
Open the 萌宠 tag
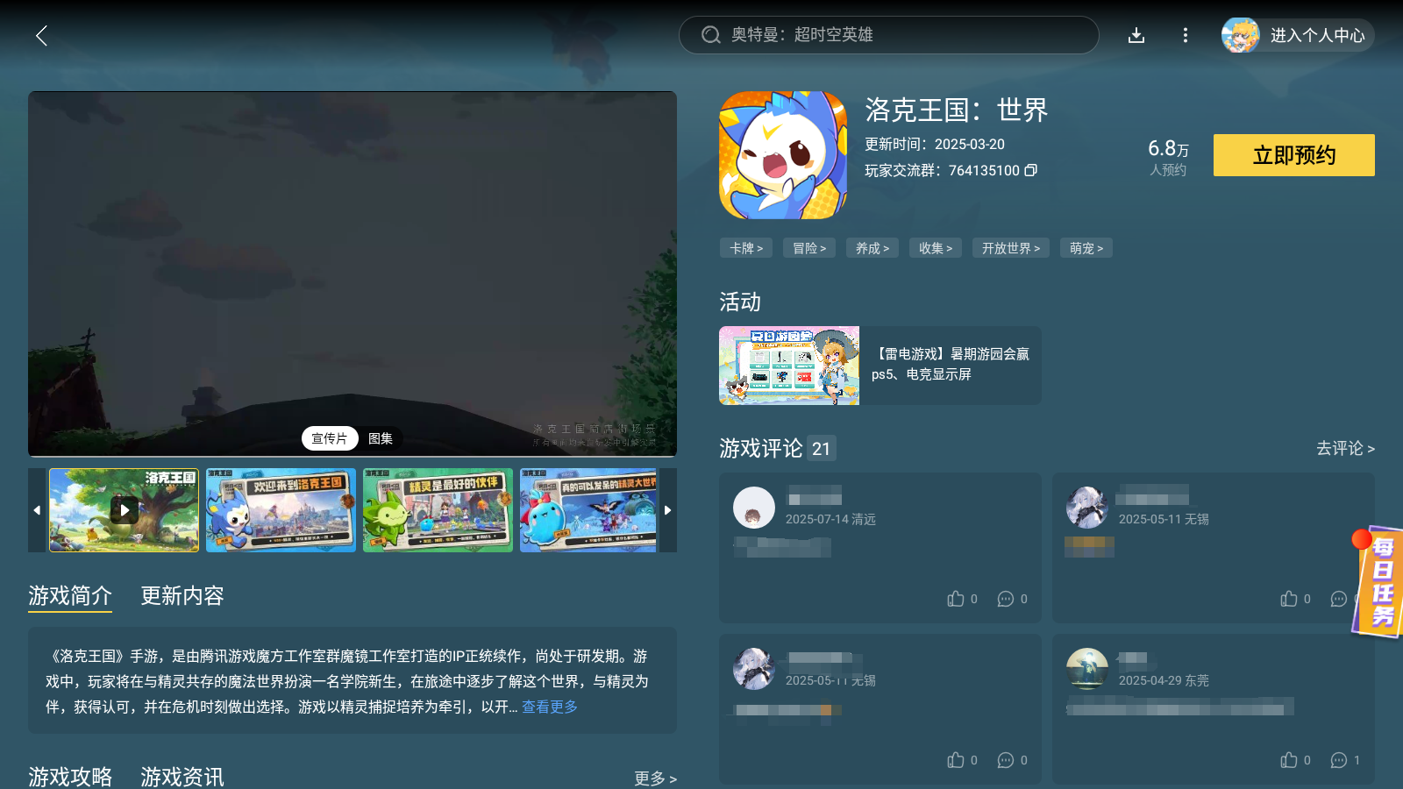[x=1086, y=248]
